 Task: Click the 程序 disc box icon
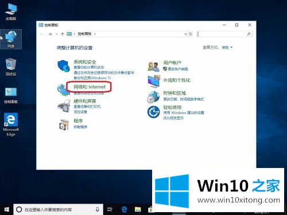(64, 124)
